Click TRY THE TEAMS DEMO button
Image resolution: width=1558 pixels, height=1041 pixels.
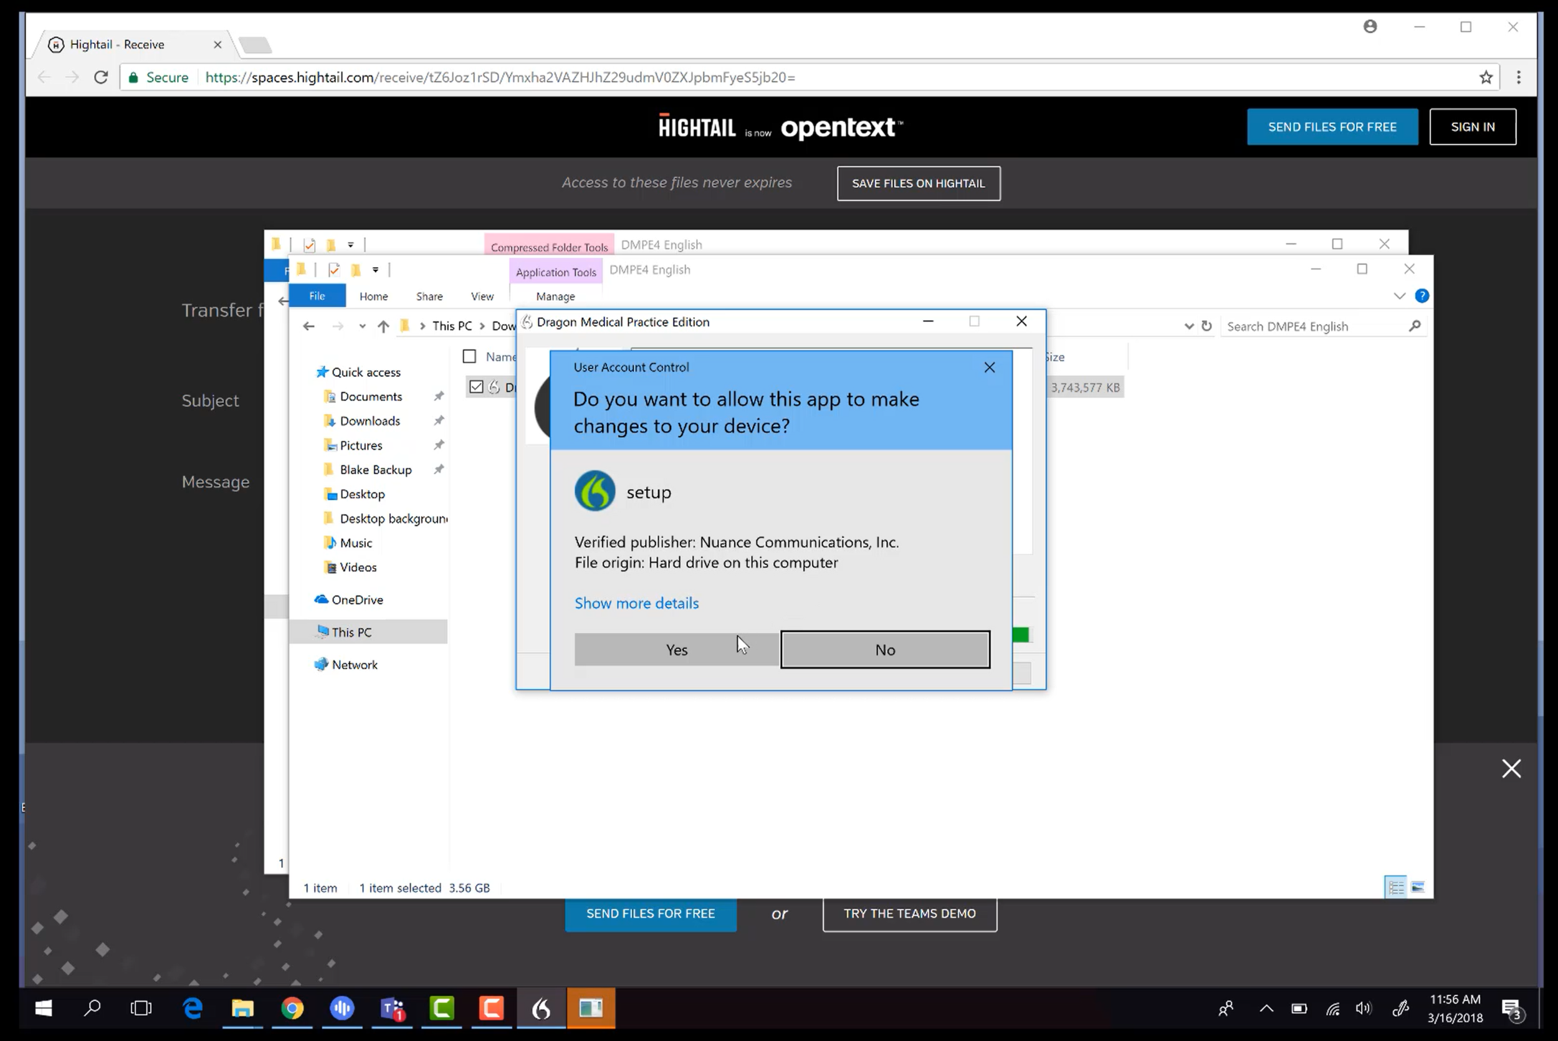(x=909, y=913)
